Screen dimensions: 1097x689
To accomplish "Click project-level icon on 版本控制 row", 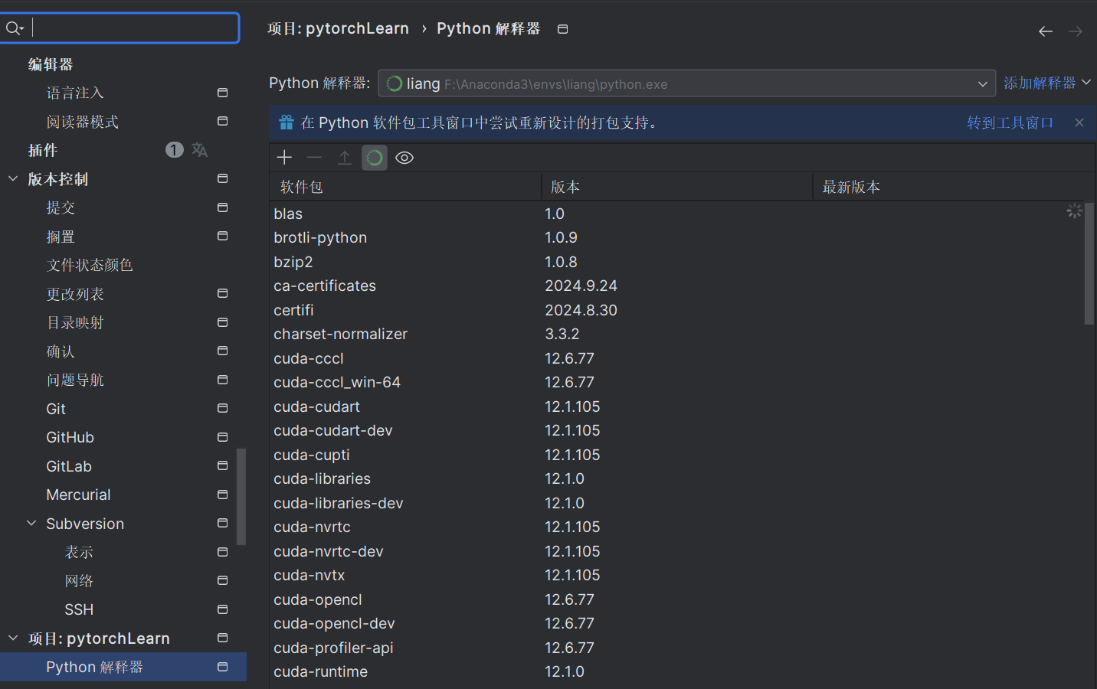I will [222, 178].
